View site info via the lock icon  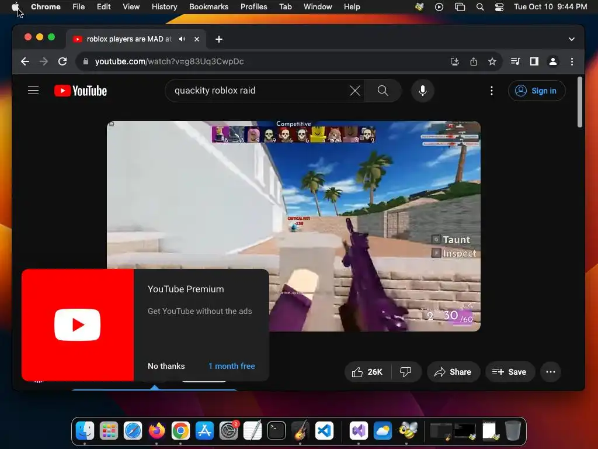coord(86,61)
